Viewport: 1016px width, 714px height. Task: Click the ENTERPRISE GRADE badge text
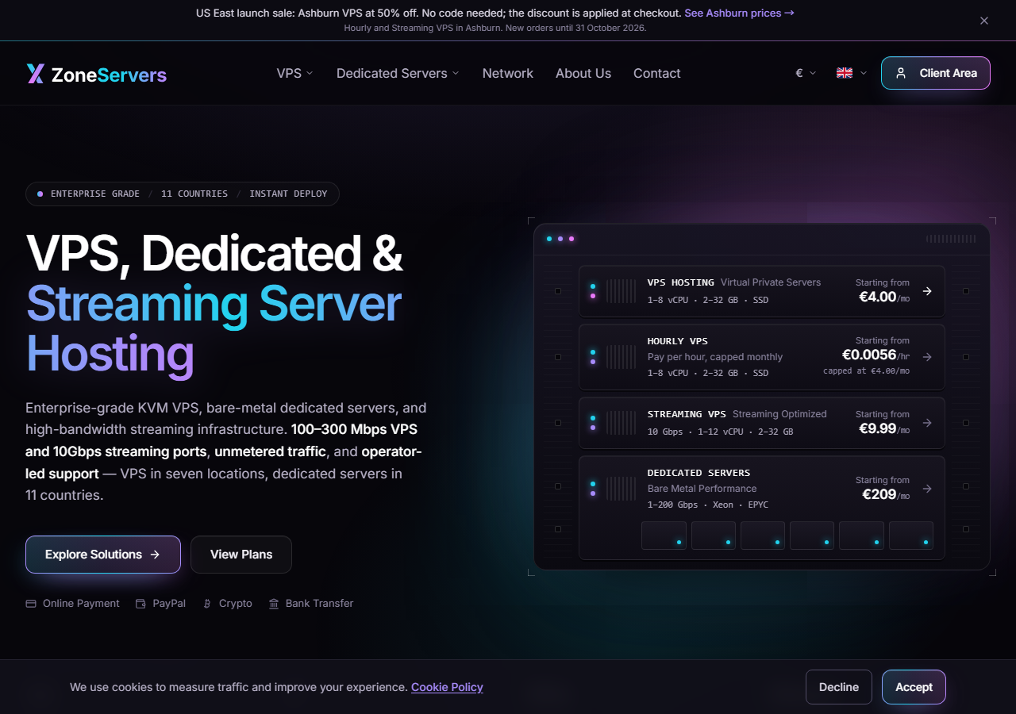point(95,194)
